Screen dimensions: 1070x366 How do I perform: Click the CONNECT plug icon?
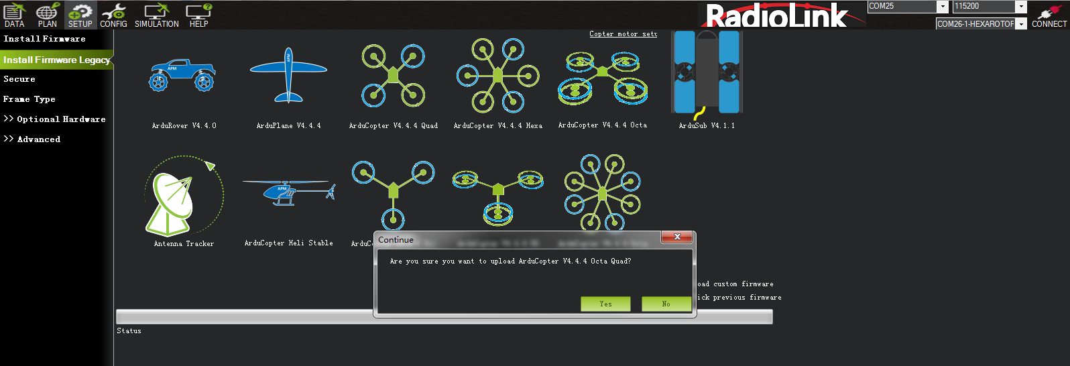[x=1049, y=15]
